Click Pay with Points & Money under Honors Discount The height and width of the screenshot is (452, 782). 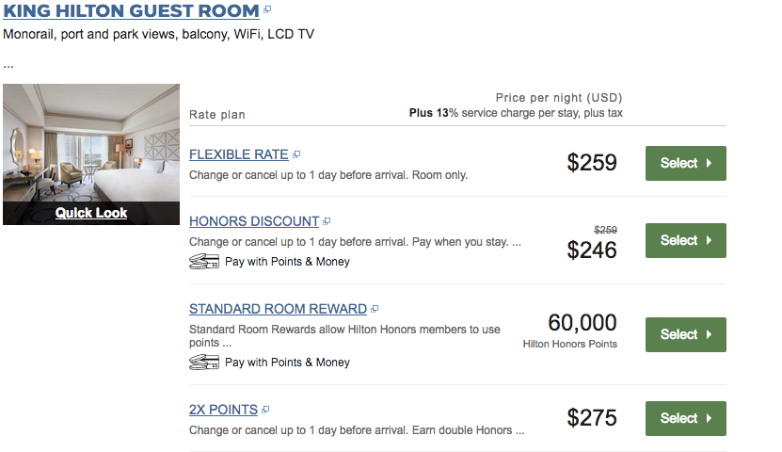(287, 262)
